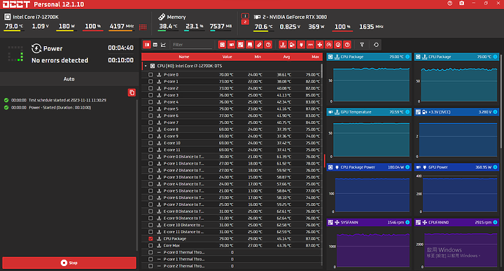Click the sensor Filter text field

tap(192, 45)
